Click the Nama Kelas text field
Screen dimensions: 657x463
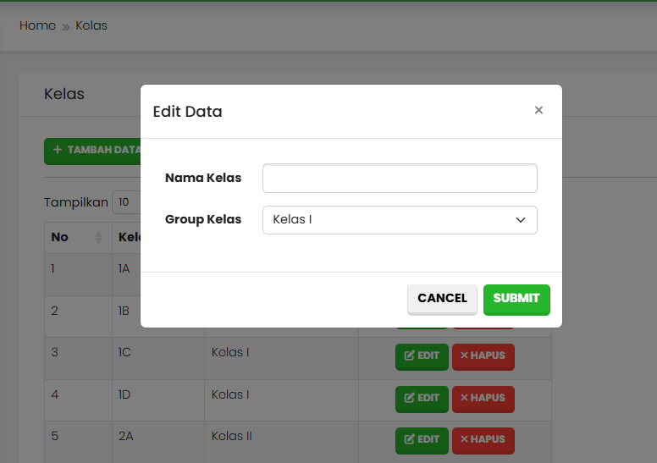pyautogui.click(x=400, y=179)
